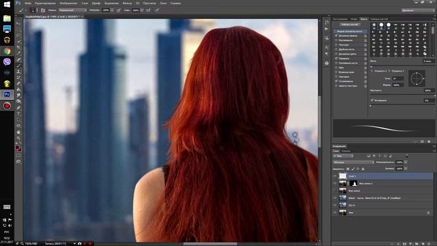The width and height of the screenshot is (437, 246).
Task: Uncheck Динамика формы in Brush panel
Action: pyautogui.click(x=337, y=36)
